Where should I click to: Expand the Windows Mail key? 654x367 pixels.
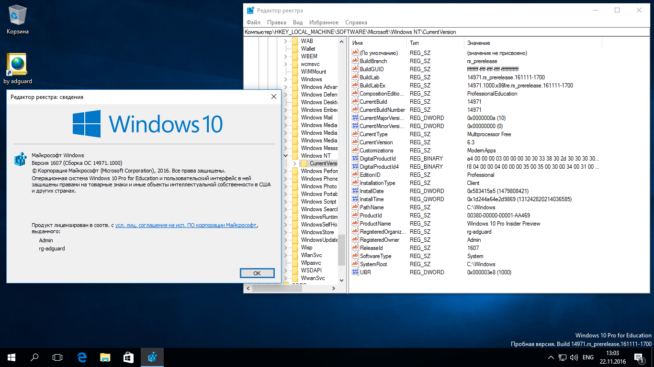(286, 118)
